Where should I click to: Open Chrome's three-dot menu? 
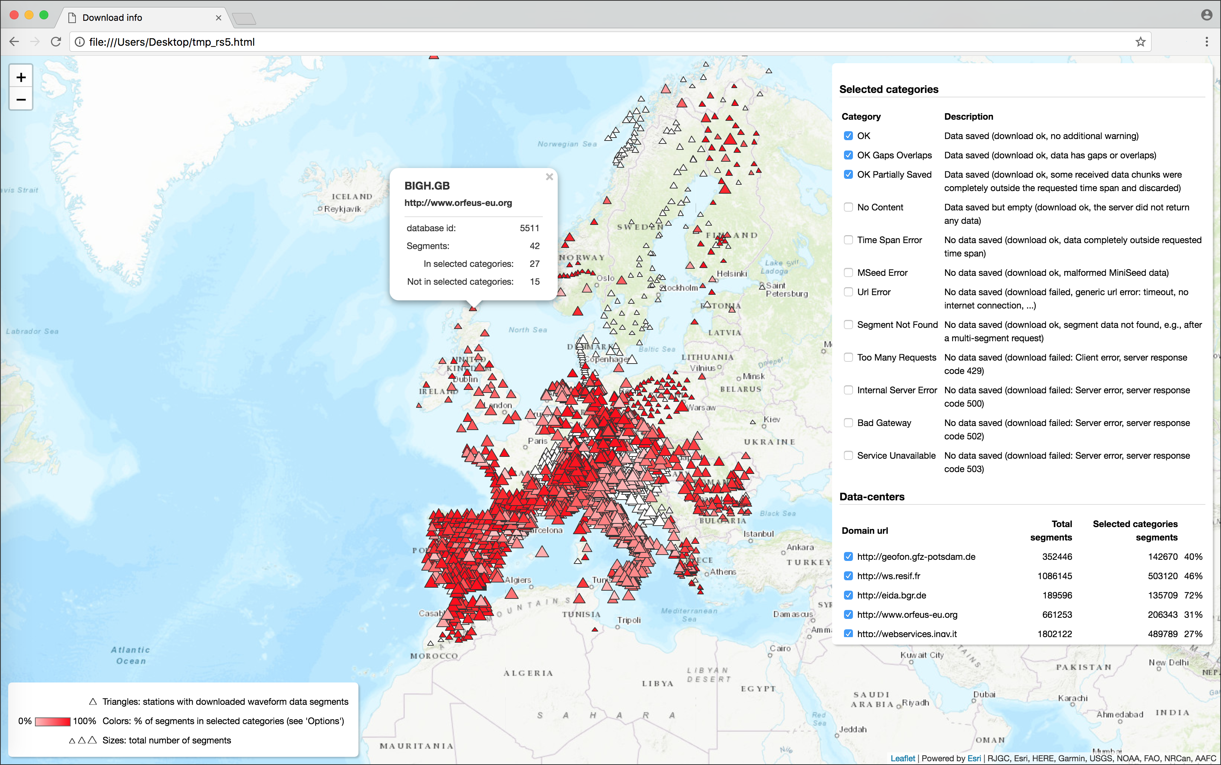coord(1206,42)
